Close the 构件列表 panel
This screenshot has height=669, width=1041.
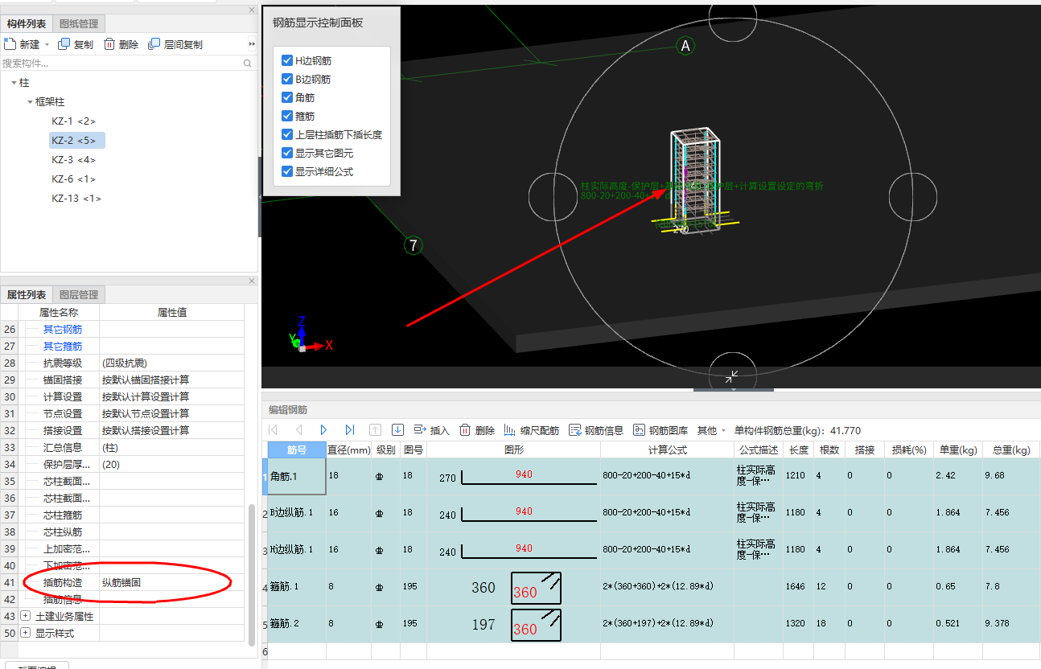(x=252, y=10)
